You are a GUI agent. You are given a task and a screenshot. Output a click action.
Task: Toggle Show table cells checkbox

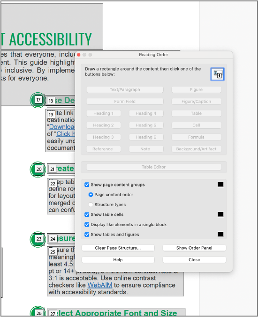coord(87,214)
